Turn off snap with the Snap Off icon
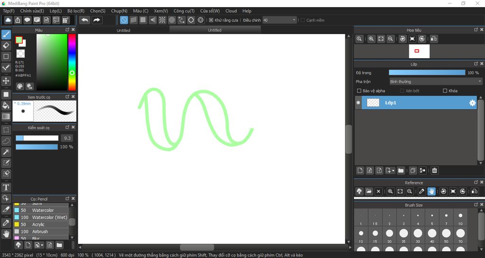The width and height of the screenshot is (485, 258). (x=124, y=20)
